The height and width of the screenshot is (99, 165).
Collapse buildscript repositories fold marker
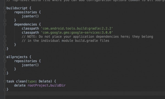(5, 12)
